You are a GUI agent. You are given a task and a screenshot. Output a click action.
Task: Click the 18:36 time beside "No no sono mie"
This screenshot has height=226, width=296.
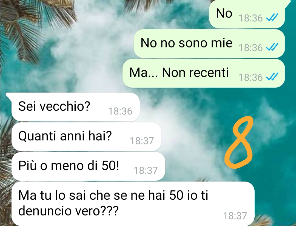coord(251,48)
